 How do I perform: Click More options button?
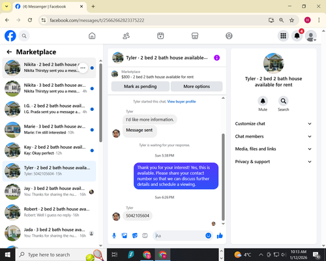(x=196, y=86)
